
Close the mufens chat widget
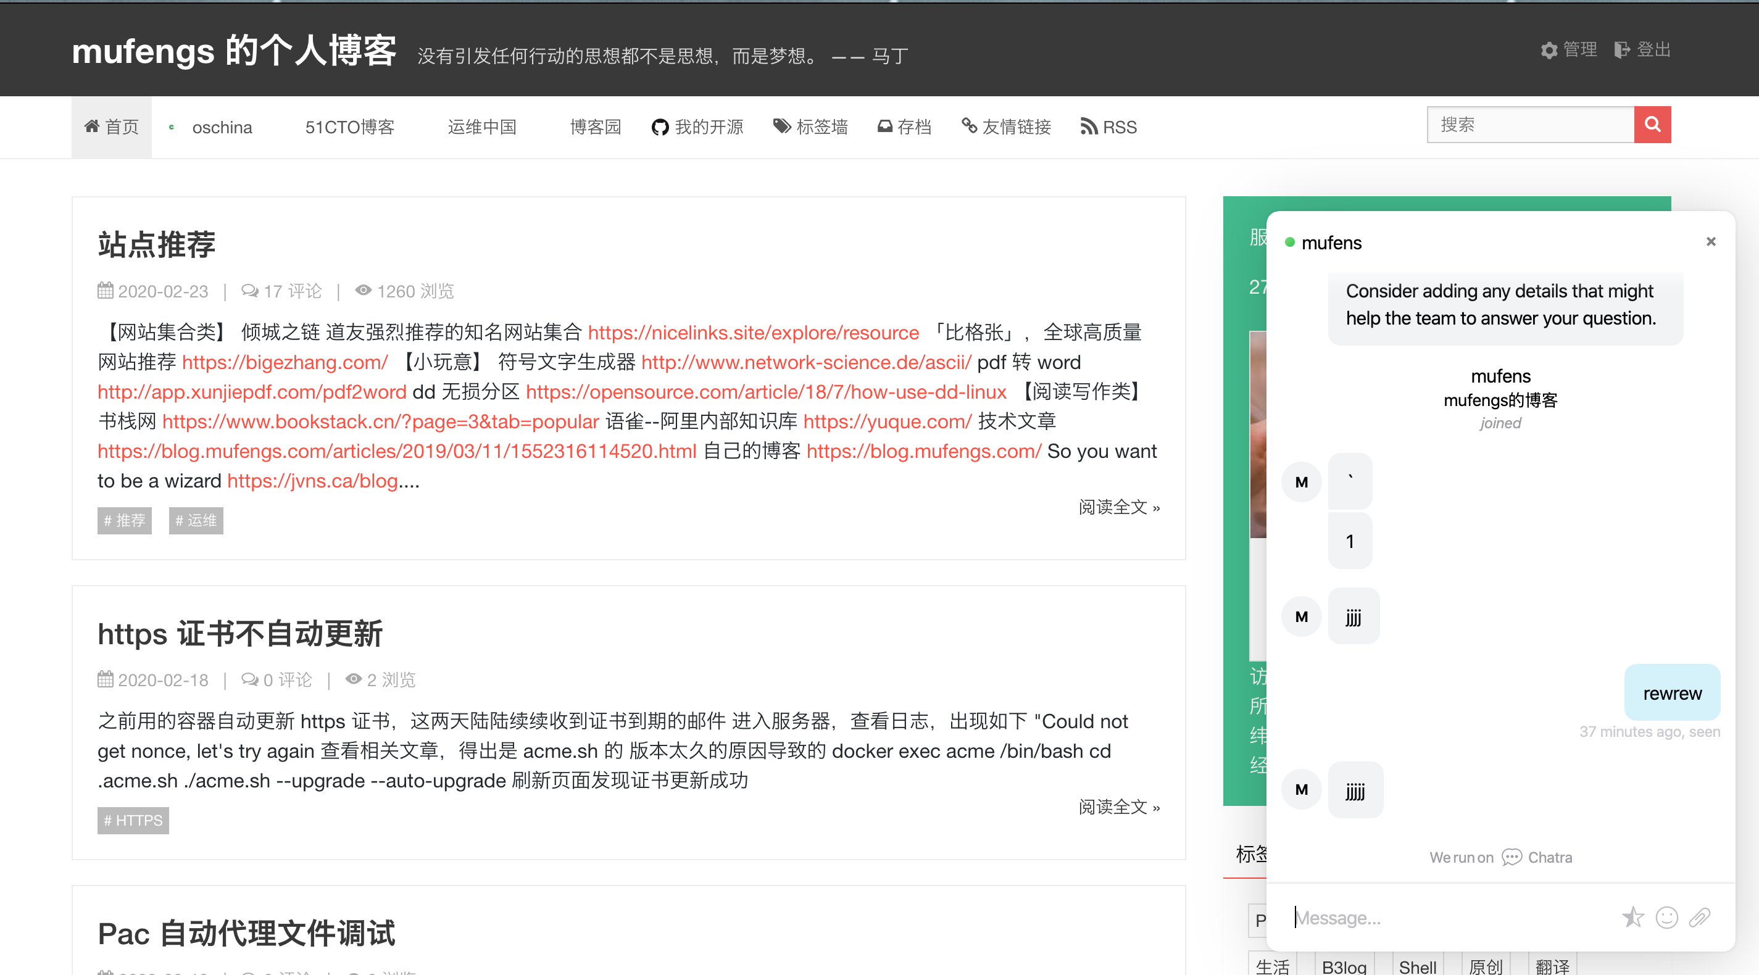click(1710, 242)
